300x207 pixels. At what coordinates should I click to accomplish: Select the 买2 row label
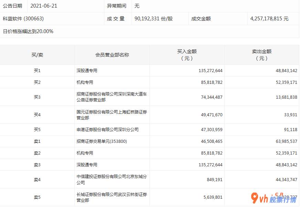point(37,82)
